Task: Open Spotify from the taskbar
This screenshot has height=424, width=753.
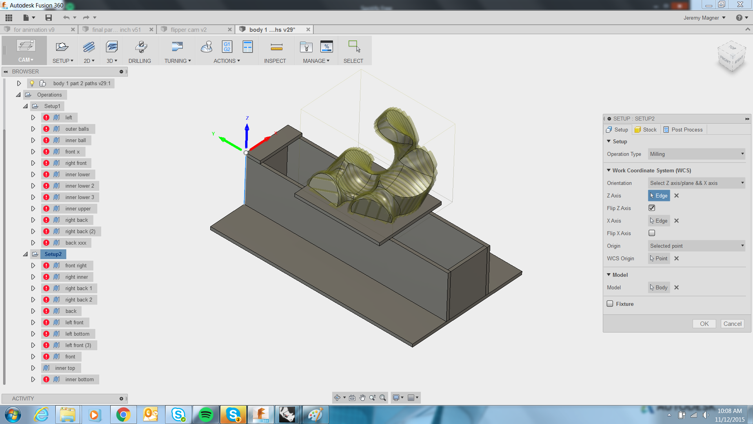Action: (206, 415)
